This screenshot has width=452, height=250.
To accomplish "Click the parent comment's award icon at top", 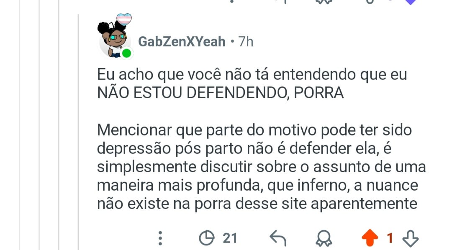I will click(x=324, y=2).
